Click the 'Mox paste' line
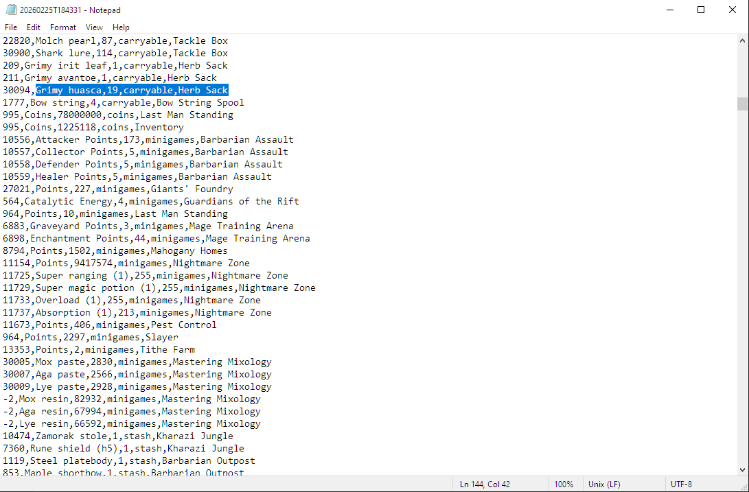This screenshot has width=749, height=492. (x=137, y=362)
